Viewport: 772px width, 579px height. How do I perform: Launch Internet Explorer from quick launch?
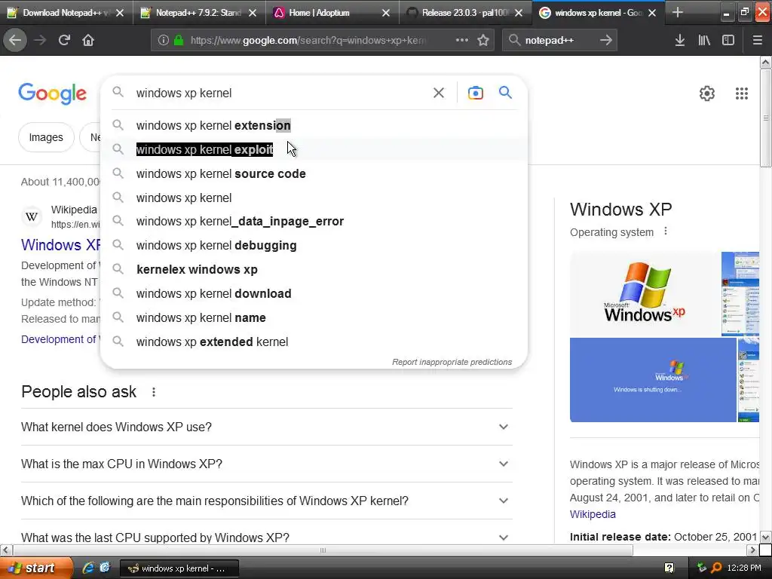click(89, 568)
